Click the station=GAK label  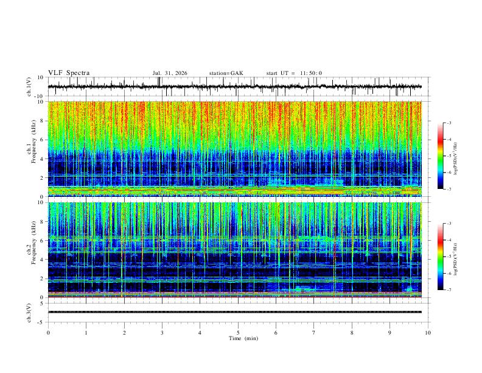point(226,73)
